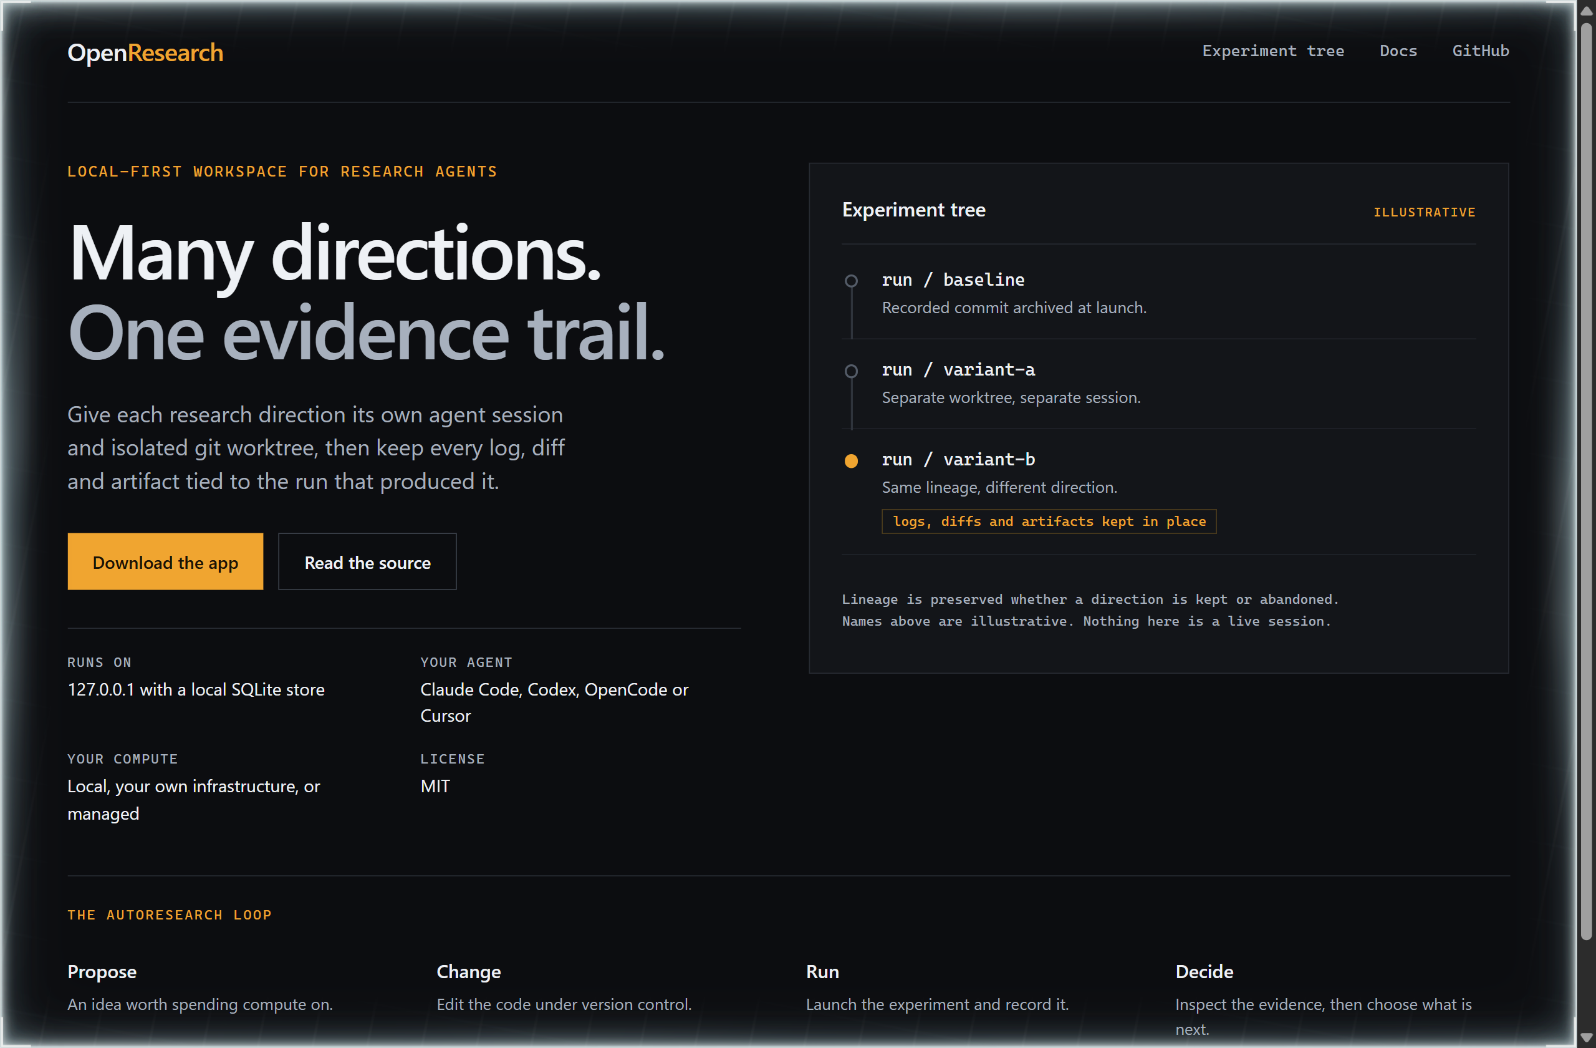Click the run / baseline node circle
The width and height of the screenshot is (1596, 1048).
pos(850,281)
